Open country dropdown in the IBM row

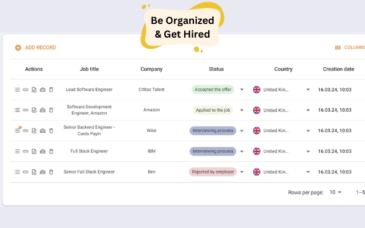(308, 152)
